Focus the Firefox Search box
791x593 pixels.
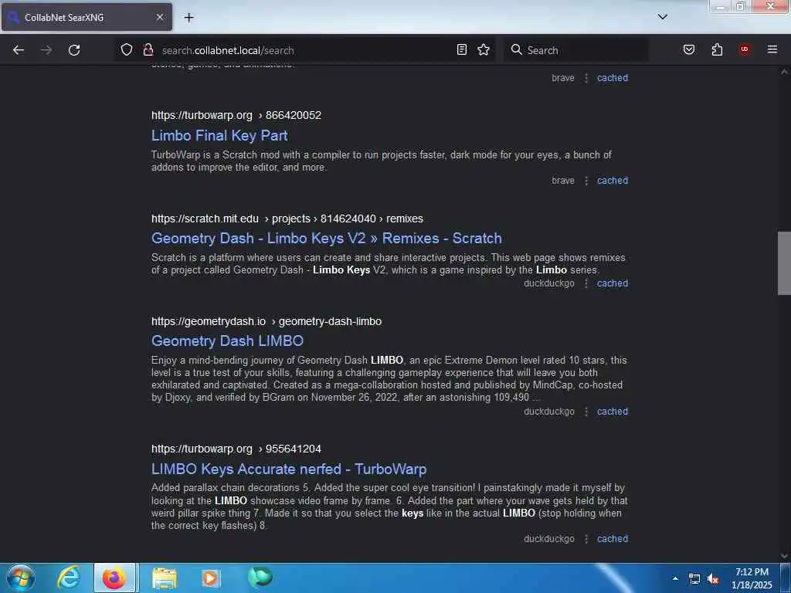coord(576,50)
